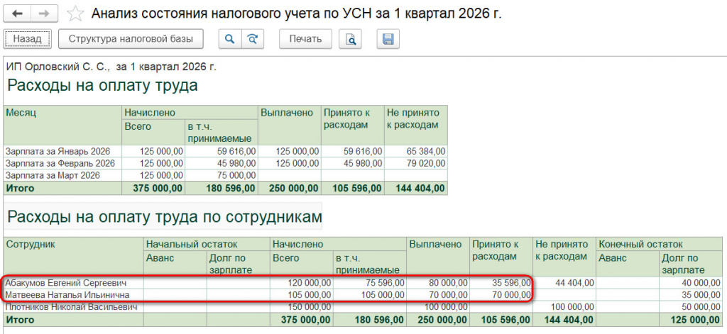727x334 pixels.
Task: Click the Назад button
Action: click(28, 39)
